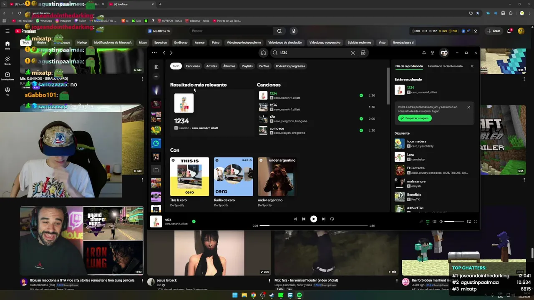Open a new Chrome tab
Image resolution: width=534 pixels, height=300 pixels.
(160, 4)
